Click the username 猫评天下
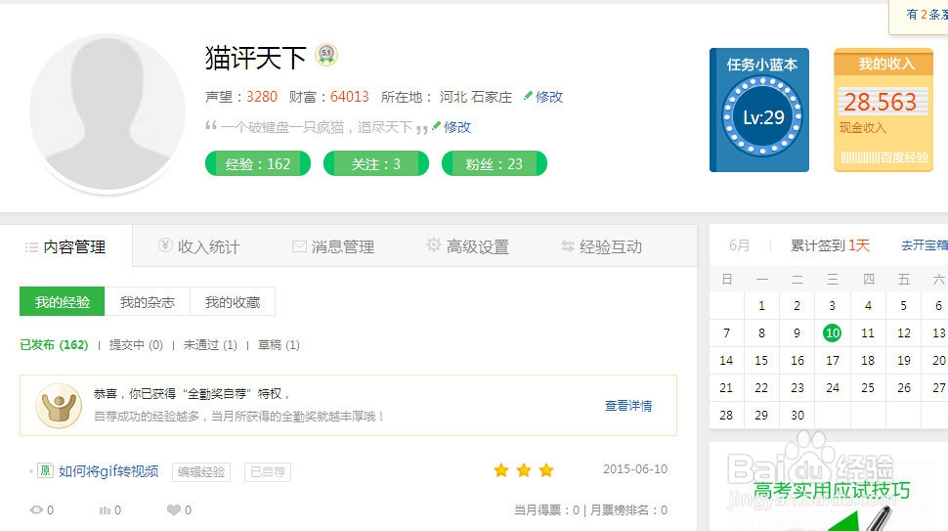The width and height of the screenshot is (948, 531). tap(256, 58)
